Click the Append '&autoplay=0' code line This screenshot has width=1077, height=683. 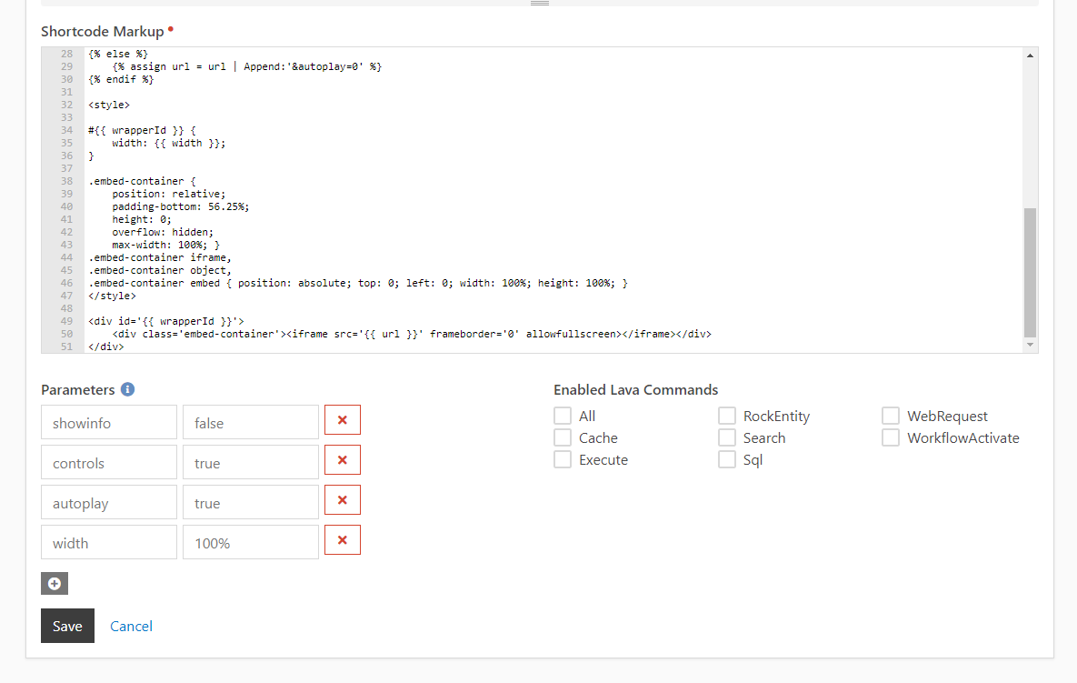(x=246, y=66)
